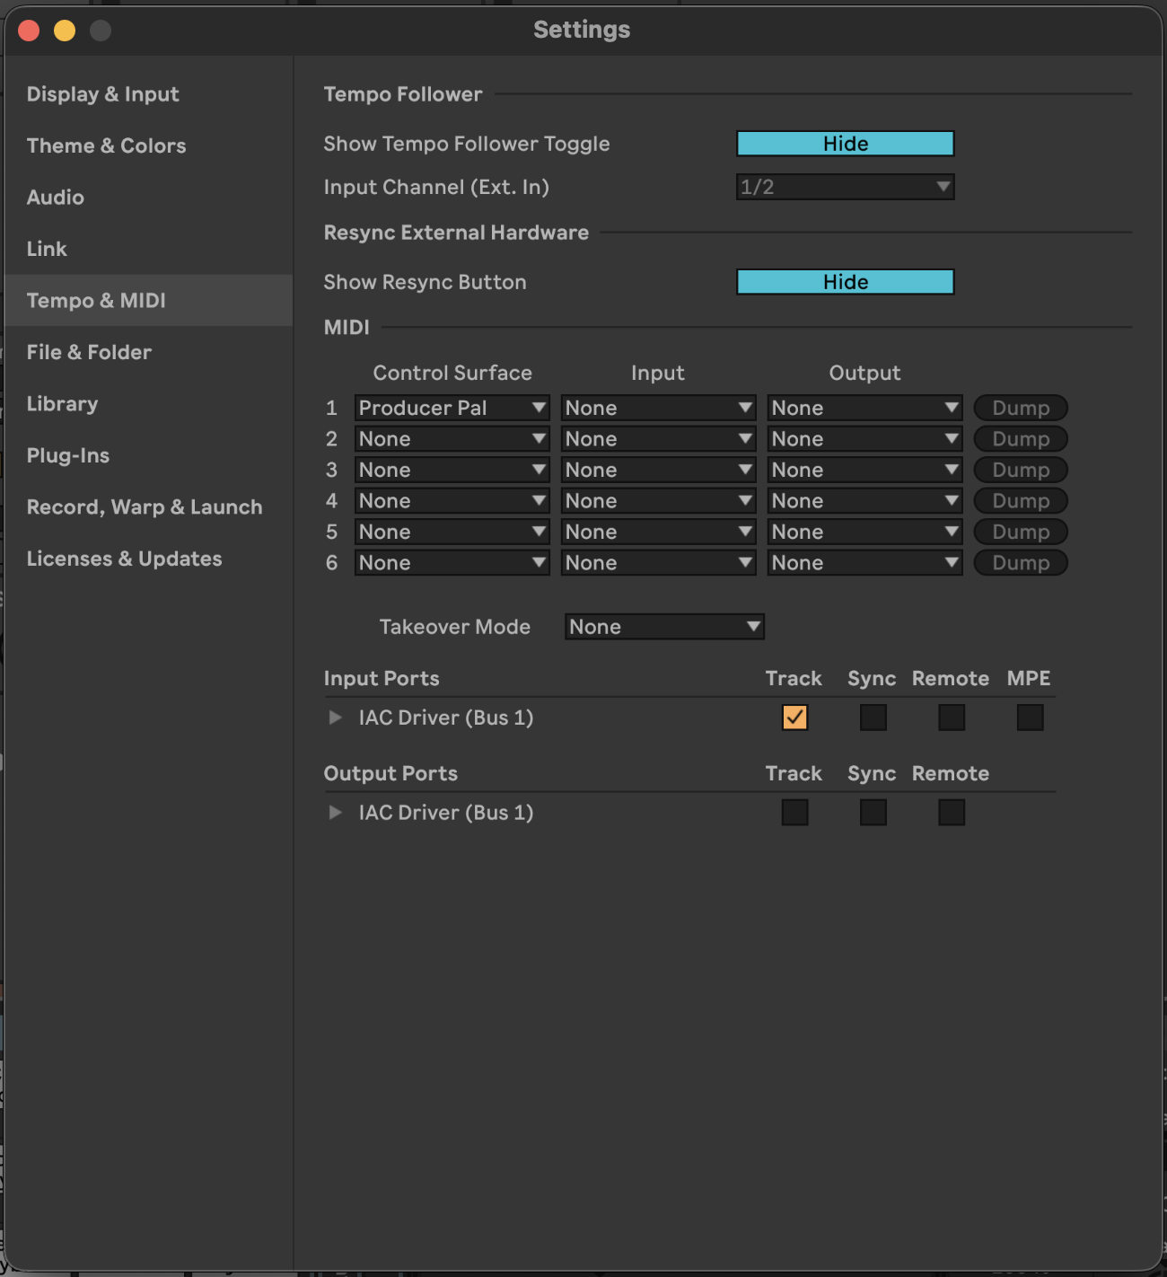Toggle the Show Tempo Follower Toggle button
This screenshot has width=1167, height=1277.
tap(845, 144)
